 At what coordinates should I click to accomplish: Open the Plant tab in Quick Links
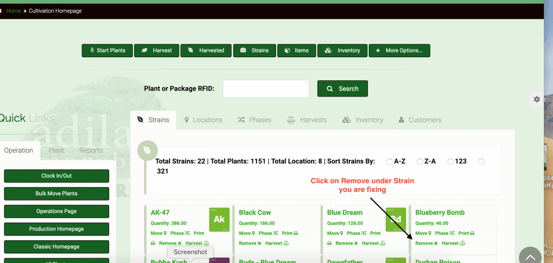(56, 150)
